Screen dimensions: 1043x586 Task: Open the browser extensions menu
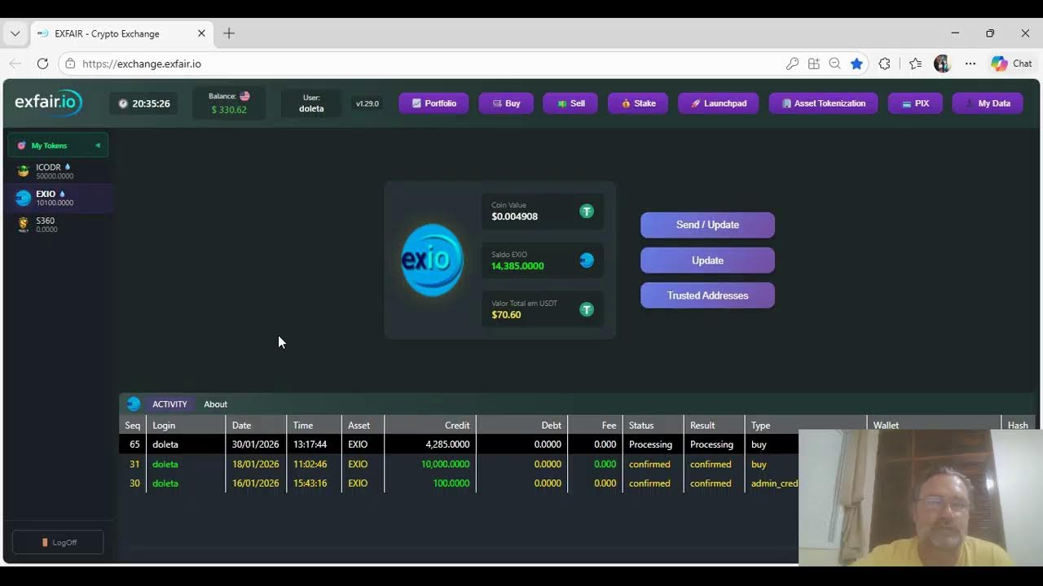884,63
